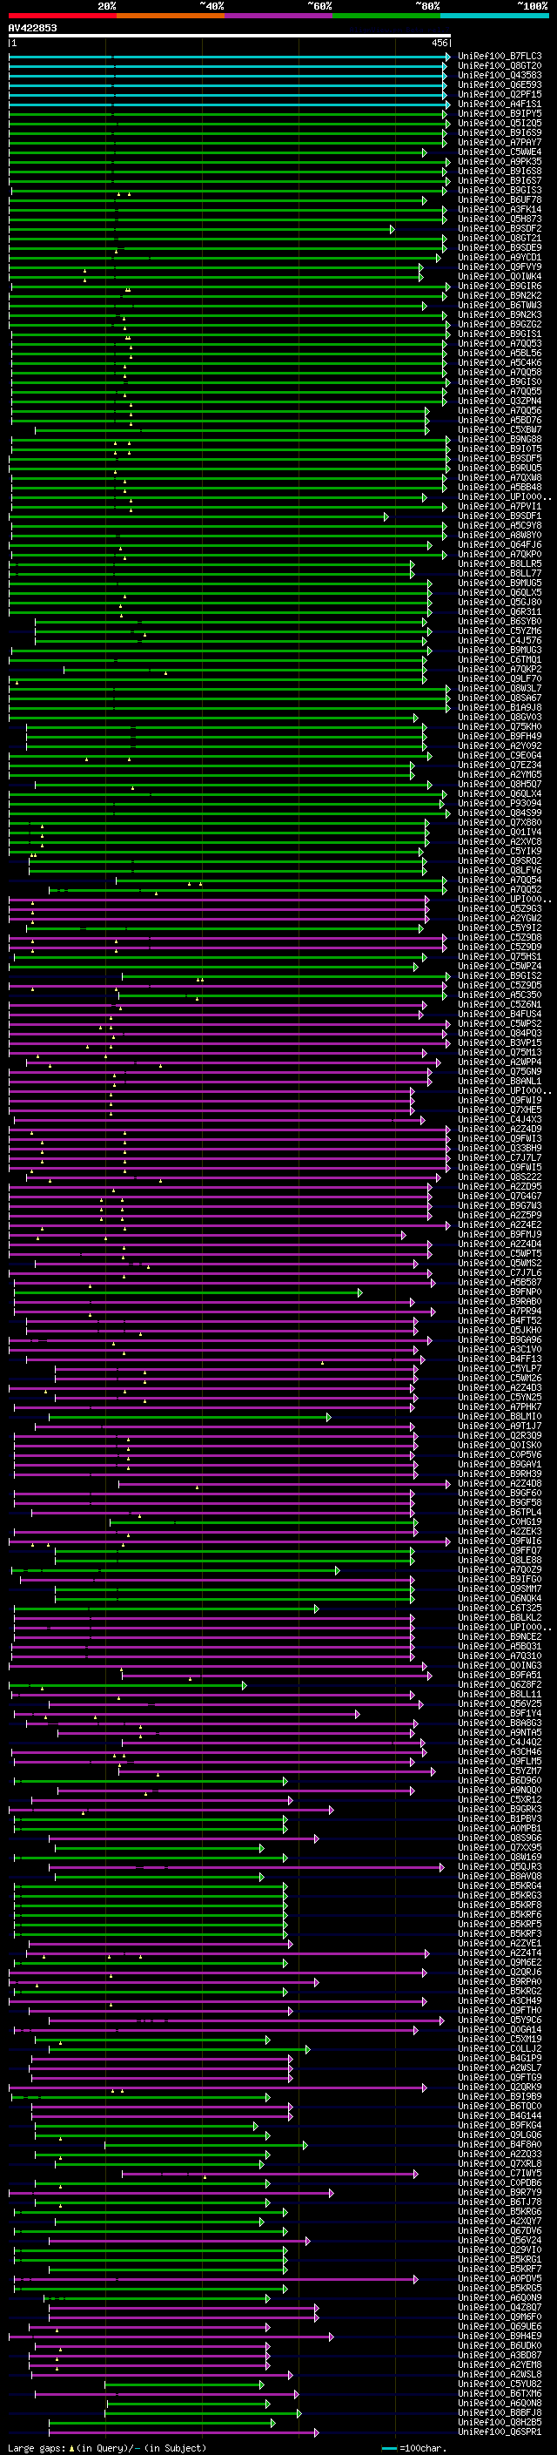Select hit UniRef100_B9R7Y9

click(500, 2192)
